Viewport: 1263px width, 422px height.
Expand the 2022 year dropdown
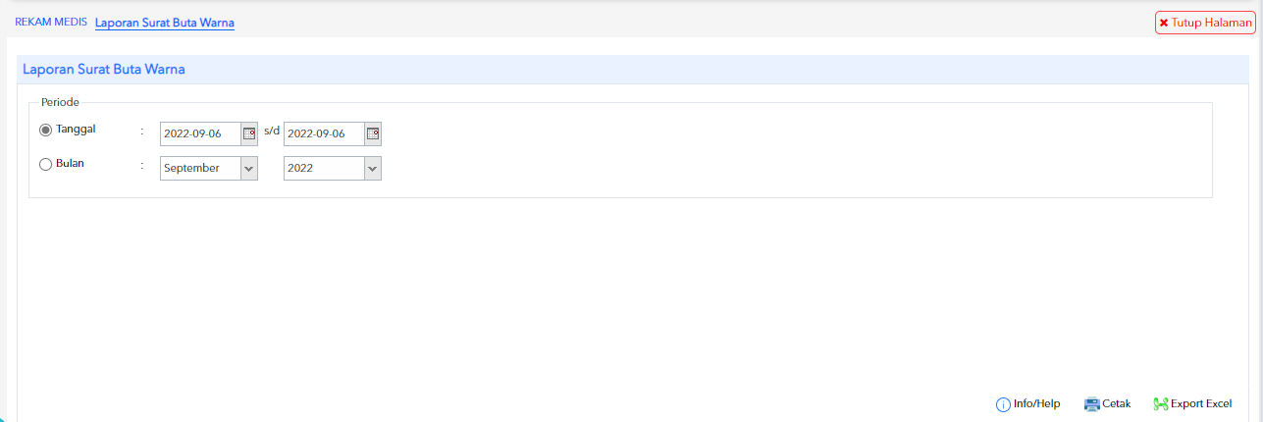tap(333, 169)
